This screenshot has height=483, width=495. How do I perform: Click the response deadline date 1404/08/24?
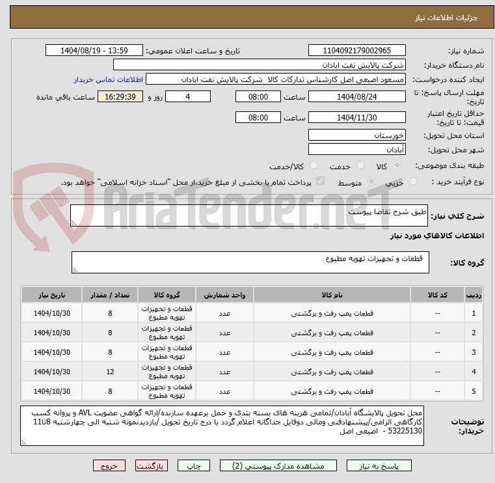(x=356, y=96)
